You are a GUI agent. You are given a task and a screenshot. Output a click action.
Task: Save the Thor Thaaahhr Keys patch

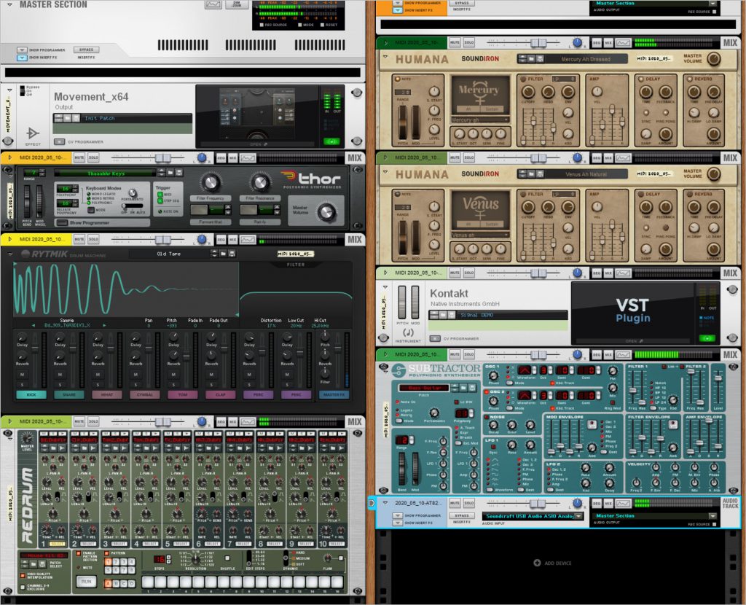[x=179, y=173]
